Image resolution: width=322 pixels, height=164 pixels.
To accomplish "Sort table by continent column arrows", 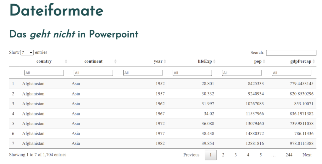I will tap(115, 61).
